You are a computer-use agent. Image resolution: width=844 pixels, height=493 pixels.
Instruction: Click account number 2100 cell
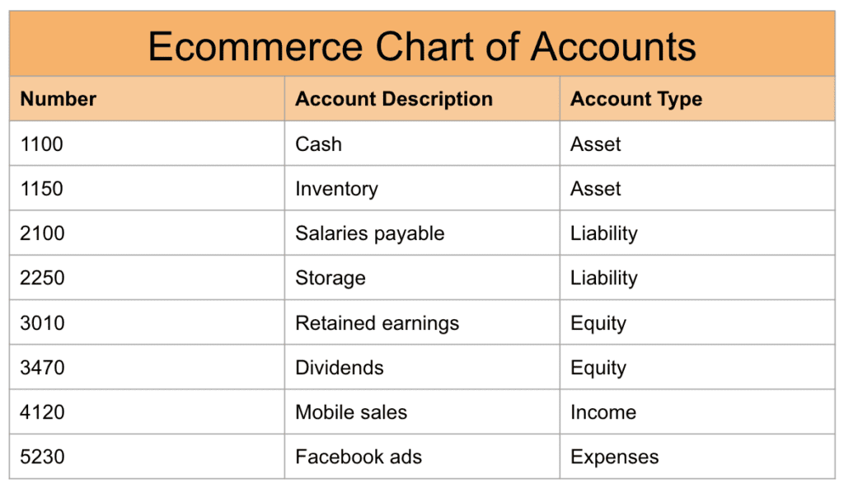(42, 233)
